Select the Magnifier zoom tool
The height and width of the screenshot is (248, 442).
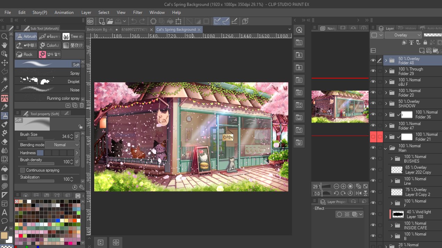pyautogui.click(x=5, y=36)
